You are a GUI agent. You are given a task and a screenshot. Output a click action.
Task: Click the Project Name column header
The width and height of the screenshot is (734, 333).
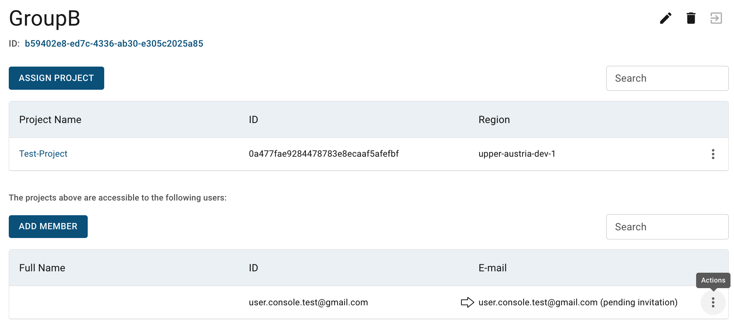click(50, 120)
